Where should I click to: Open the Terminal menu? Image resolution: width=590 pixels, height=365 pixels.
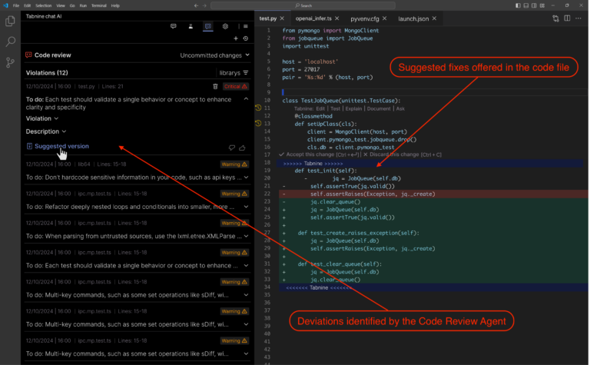(98, 5)
